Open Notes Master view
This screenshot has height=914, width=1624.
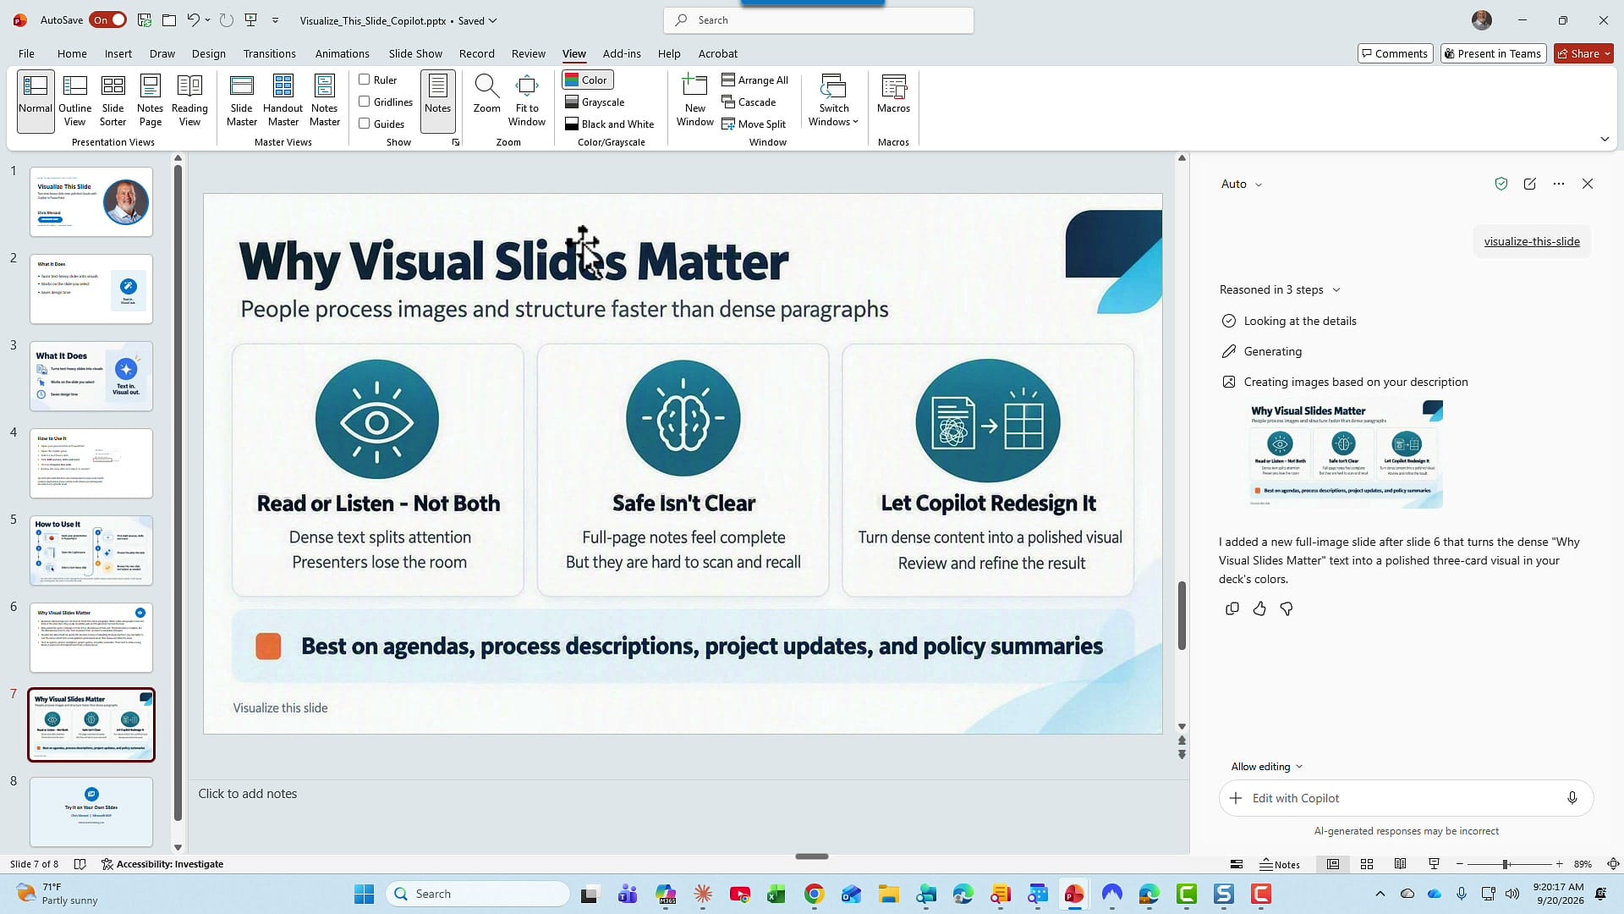pyautogui.click(x=324, y=101)
